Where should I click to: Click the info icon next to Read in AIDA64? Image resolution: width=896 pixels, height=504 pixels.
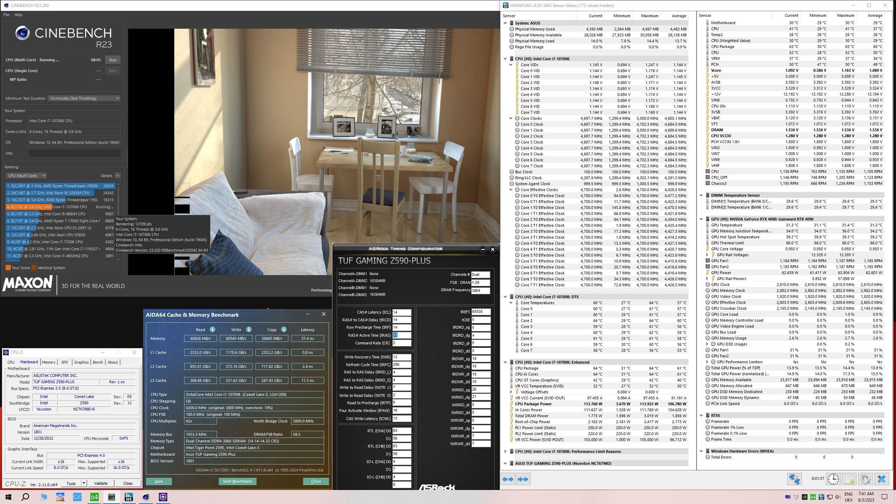[212, 330]
